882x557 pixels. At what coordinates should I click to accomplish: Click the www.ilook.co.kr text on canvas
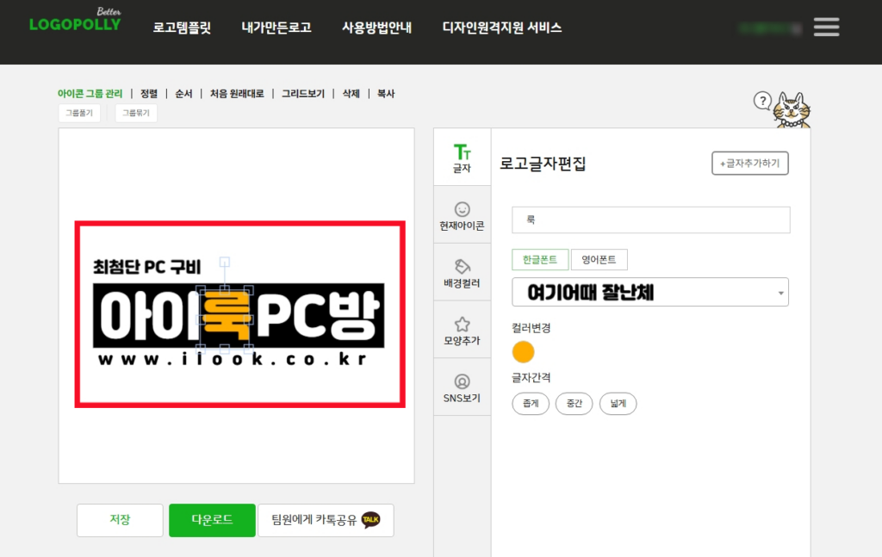(x=233, y=359)
